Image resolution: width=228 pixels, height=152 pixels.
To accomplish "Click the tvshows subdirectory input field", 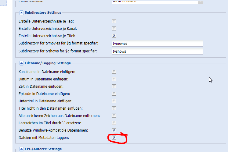I will [157, 51].
